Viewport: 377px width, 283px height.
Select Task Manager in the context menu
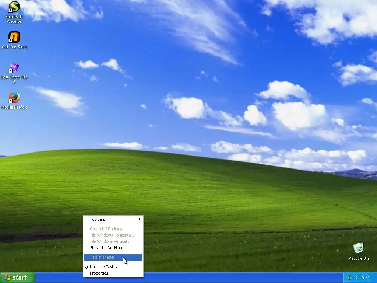coord(113,257)
